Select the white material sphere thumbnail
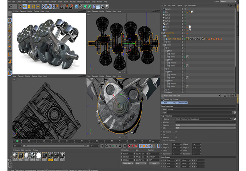The width and height of the screenshot is (246, 171). [39, 156]
